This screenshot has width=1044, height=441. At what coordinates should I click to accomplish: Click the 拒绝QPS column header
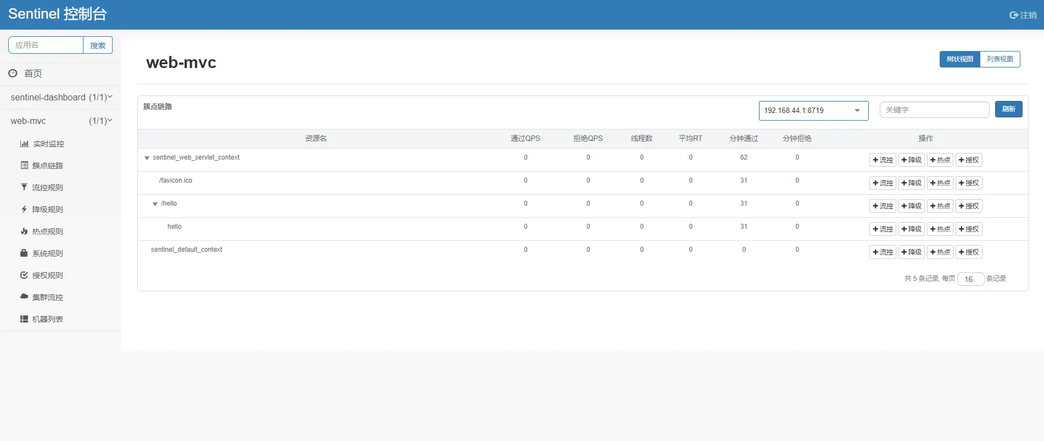588,138
